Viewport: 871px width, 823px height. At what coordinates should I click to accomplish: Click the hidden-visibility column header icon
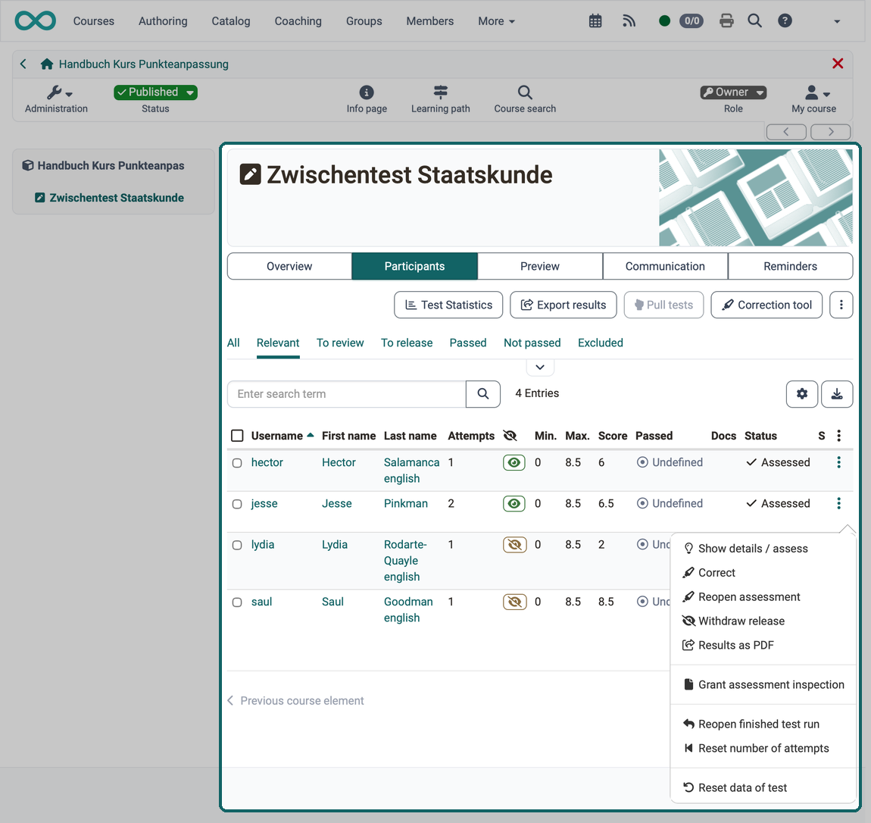point(510,436)
